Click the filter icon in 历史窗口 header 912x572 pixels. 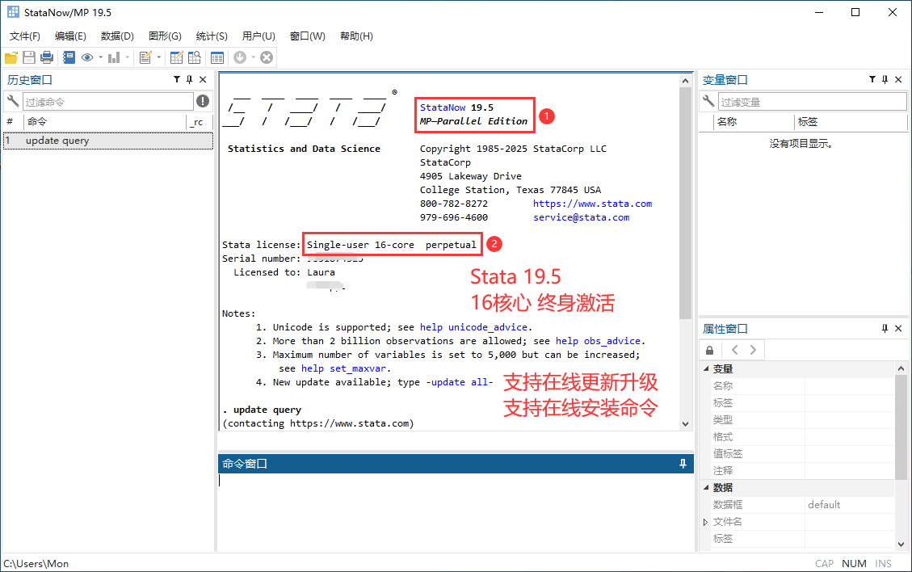pyautogui.click(x=177, y=80)
